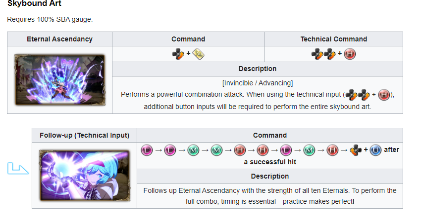
Task: Click the pink L icon between red H and green M
Action: point(286,150)
